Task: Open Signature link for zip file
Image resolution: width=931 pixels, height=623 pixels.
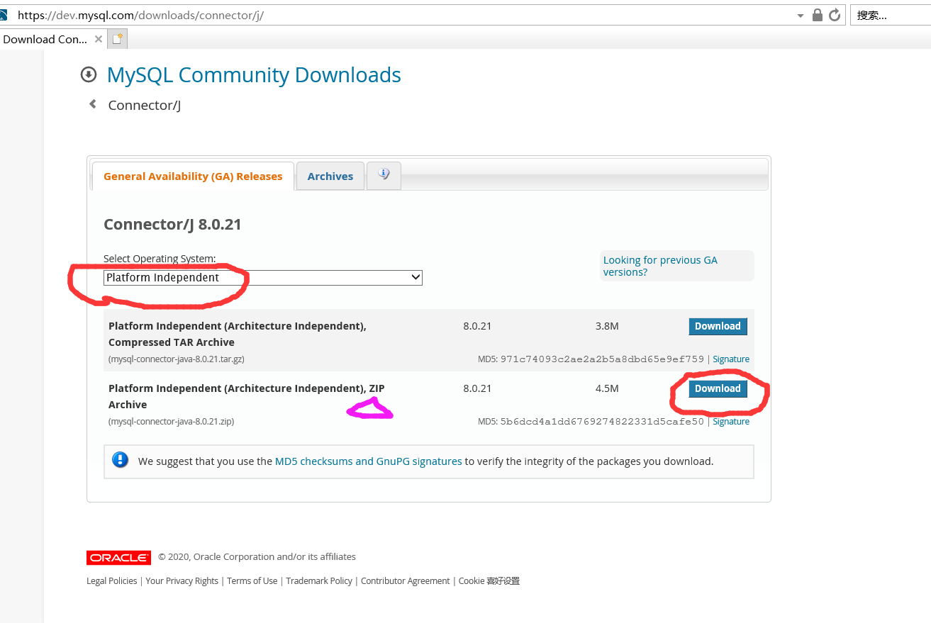Action: 731,421
